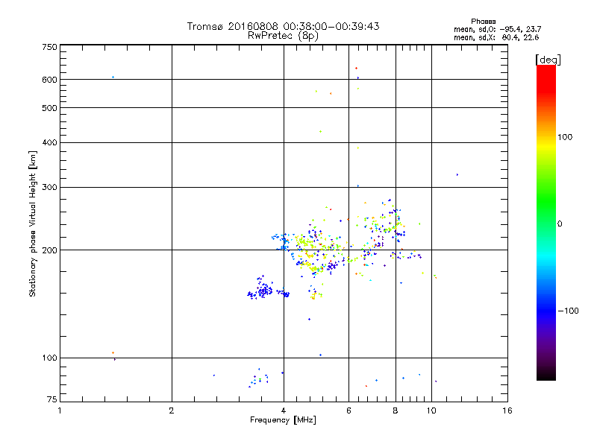The height and width of the screenshot is (447, 597).
Task: Click the y-axis tick label '300'
Action: [x=49, y=188]
